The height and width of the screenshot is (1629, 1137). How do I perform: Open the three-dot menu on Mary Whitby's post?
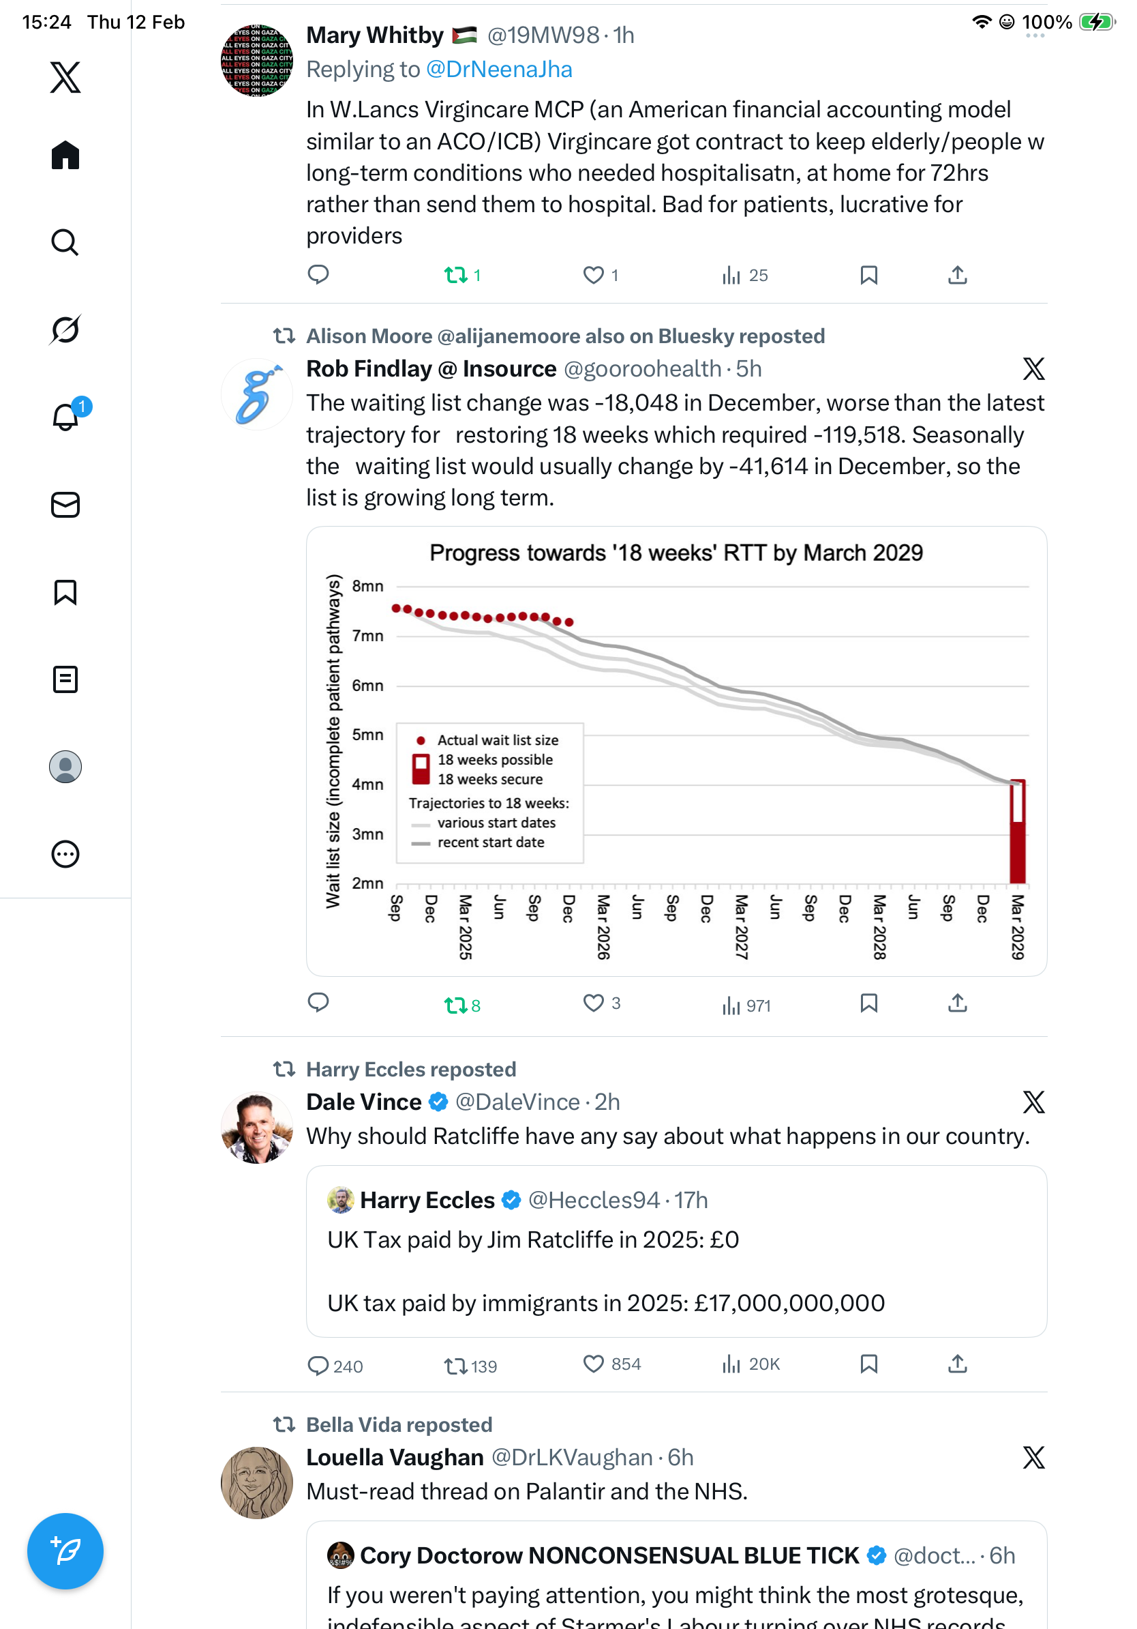point(1034,35)
